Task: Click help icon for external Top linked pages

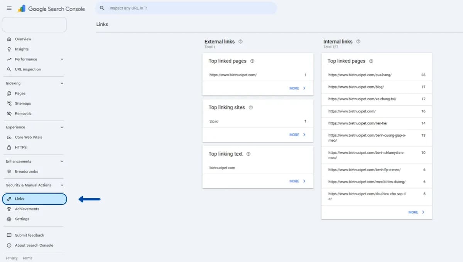Action: coord(252,61)
